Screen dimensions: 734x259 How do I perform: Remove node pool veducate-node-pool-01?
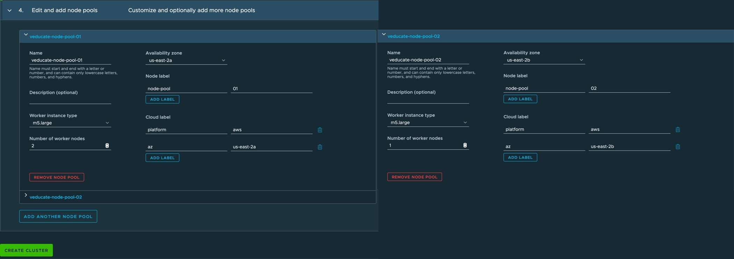click(x=57, y=177)
